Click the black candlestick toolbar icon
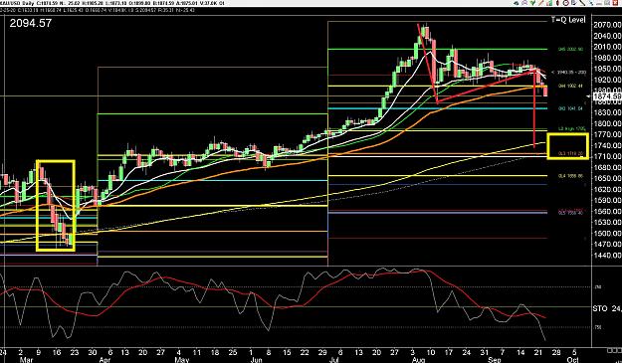622x363 pixels. pos(557,3)
